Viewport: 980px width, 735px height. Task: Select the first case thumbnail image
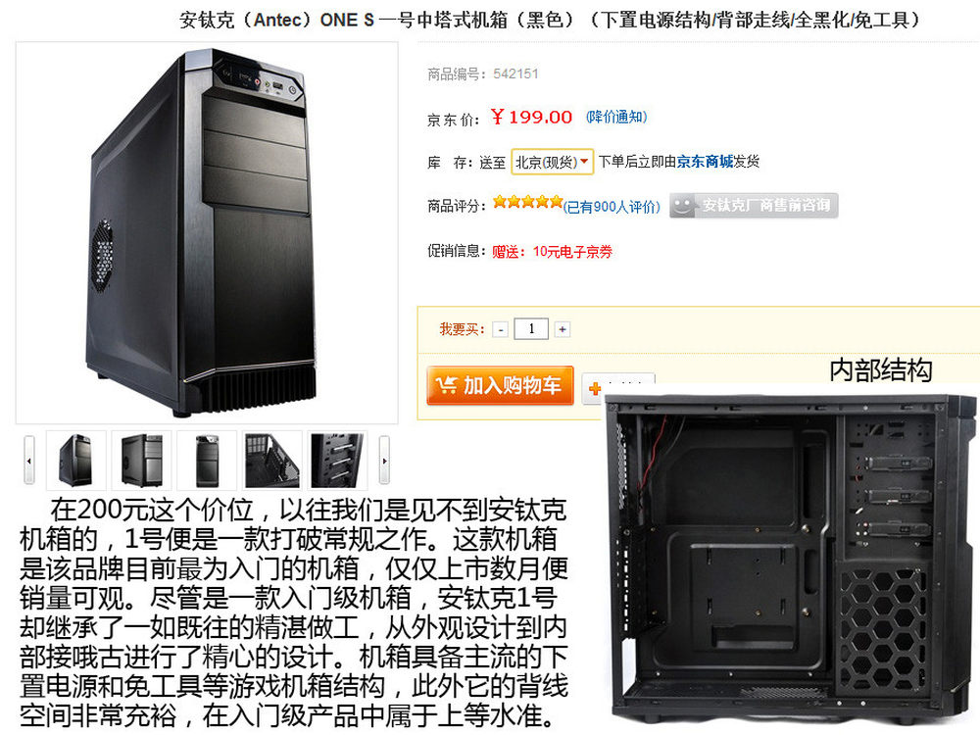coord(75,460)
